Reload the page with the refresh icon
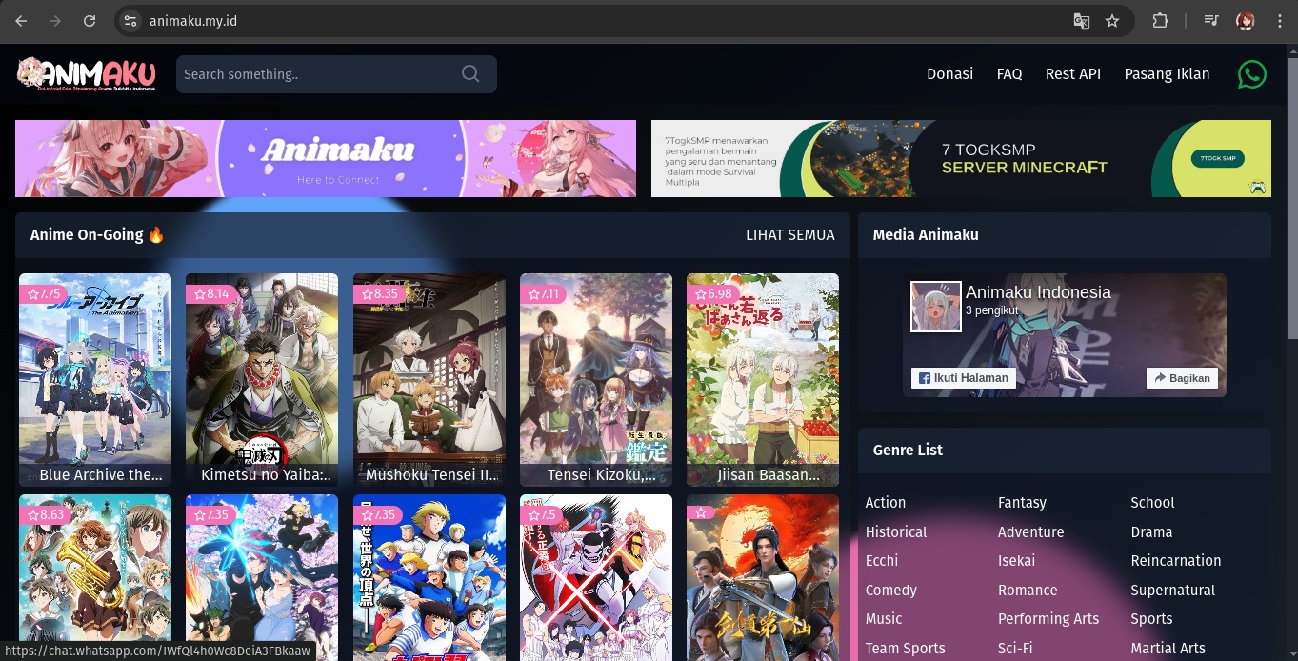Image resolution: width=1298 pixels, height=661 pixels. click(90, 21)
